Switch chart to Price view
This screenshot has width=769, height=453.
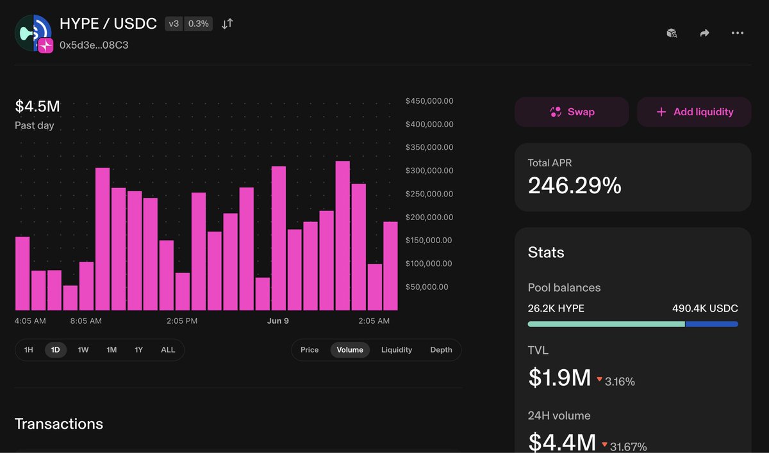point(310,350)
